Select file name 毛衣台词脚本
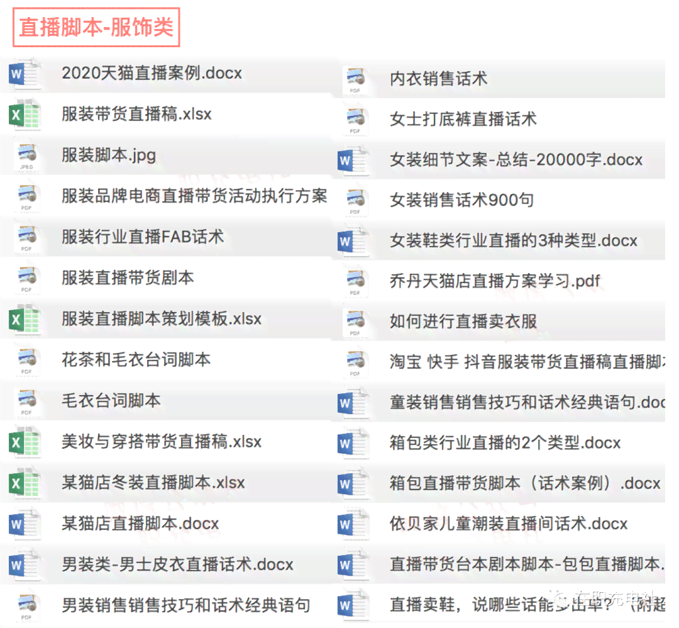This screenshot has height=628, width=679. tap(111, 401)
